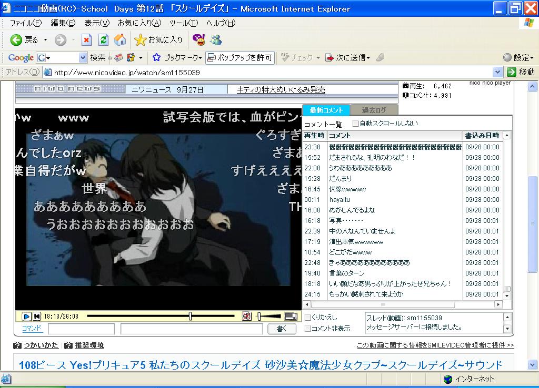The height and width of the screenshot is (388, 539).
Task: Click the Google toolbar 検索 button
Action: click(98, 58)
